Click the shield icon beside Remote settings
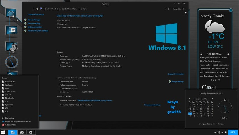The image size is (239, 135). [x=26, y=24]
